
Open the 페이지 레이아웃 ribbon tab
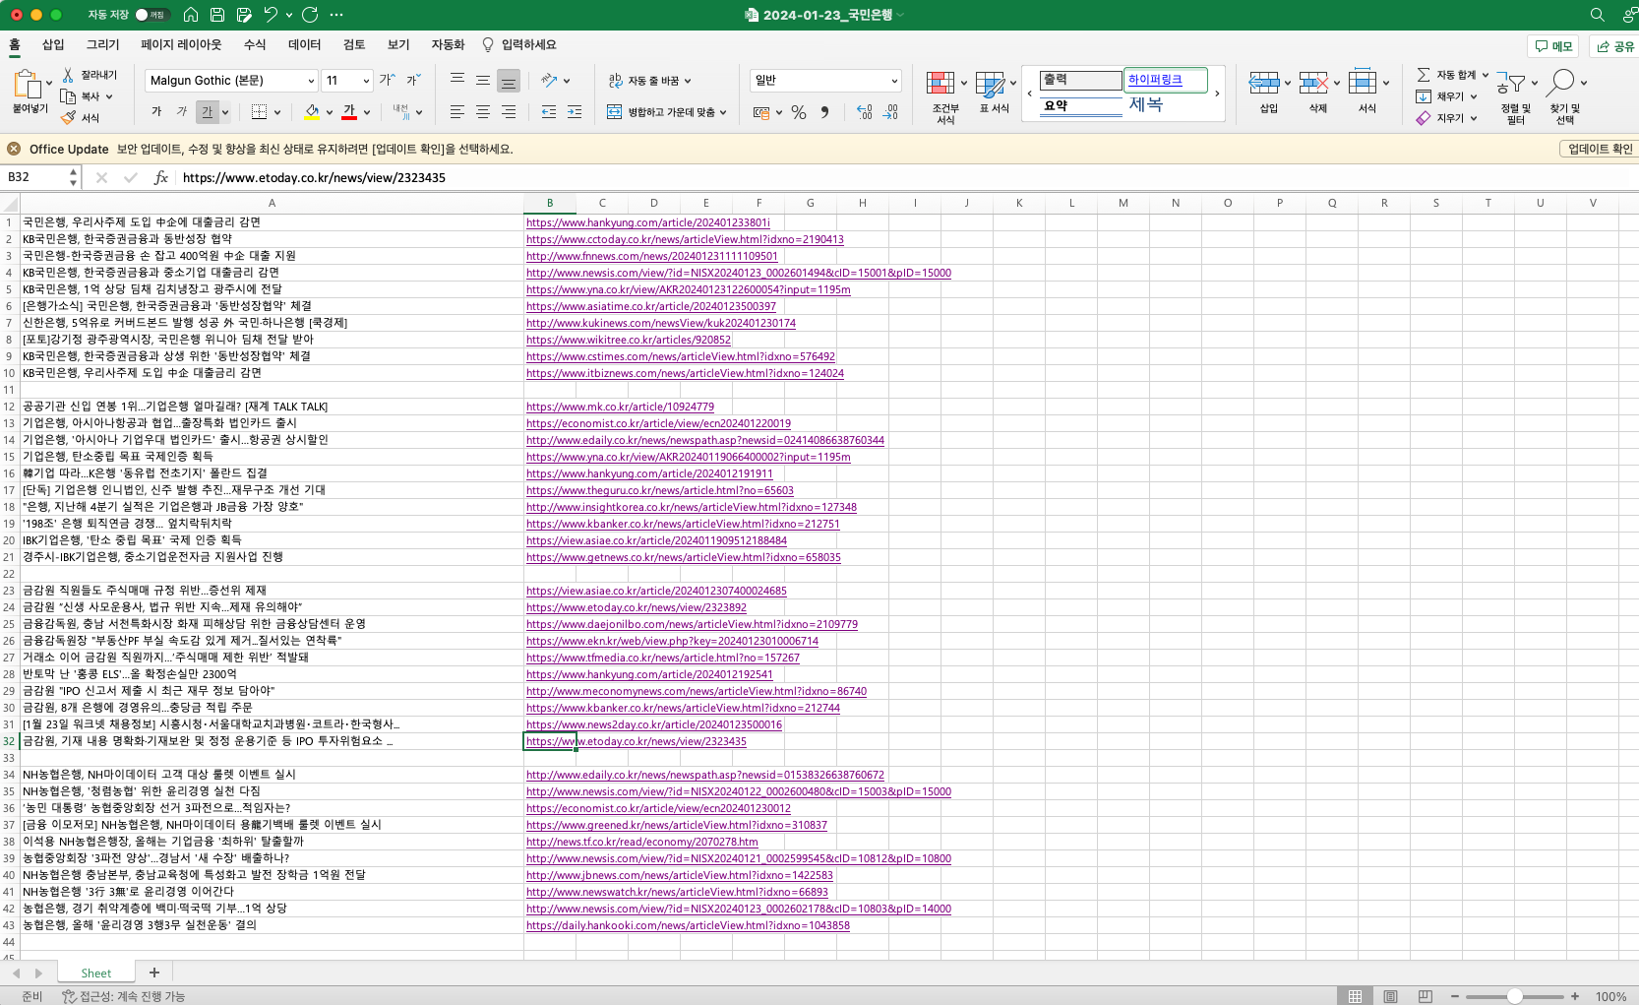[x=181, y=44]
